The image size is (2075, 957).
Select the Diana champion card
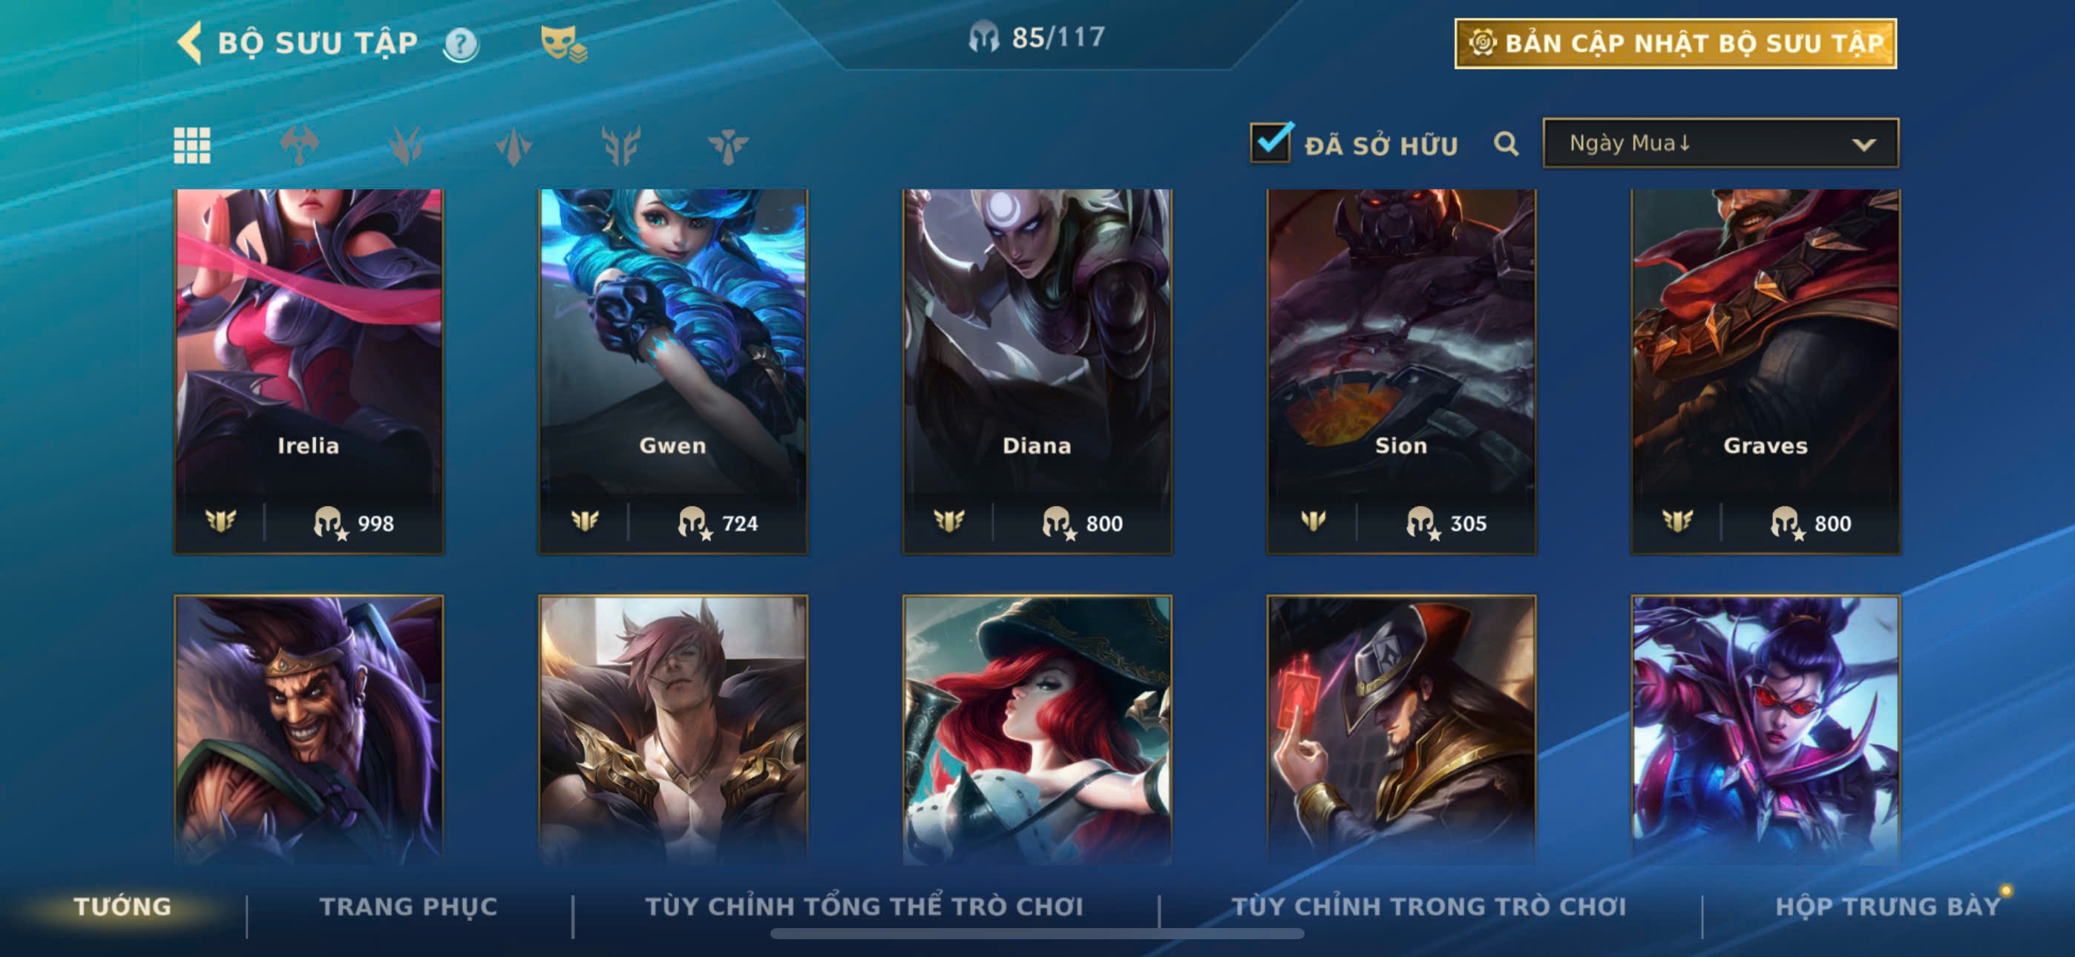pyautogui.click(x=1037, y=372)
